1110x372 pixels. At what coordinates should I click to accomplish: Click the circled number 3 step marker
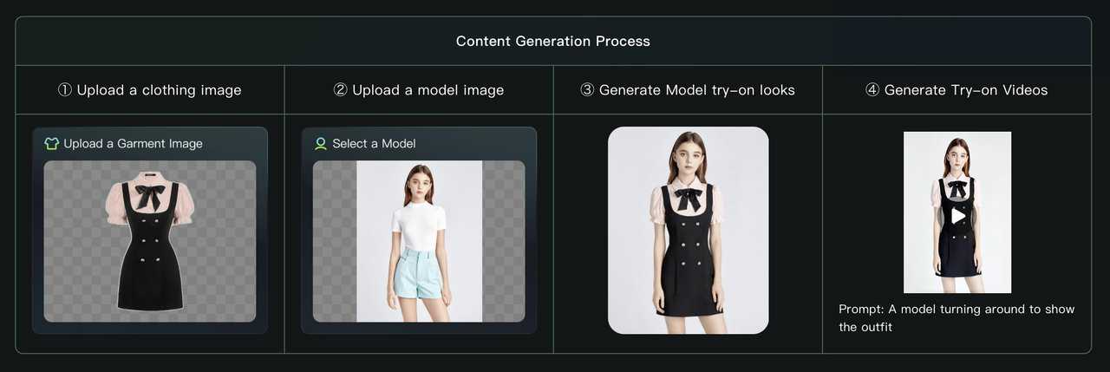tap(587, 90)
